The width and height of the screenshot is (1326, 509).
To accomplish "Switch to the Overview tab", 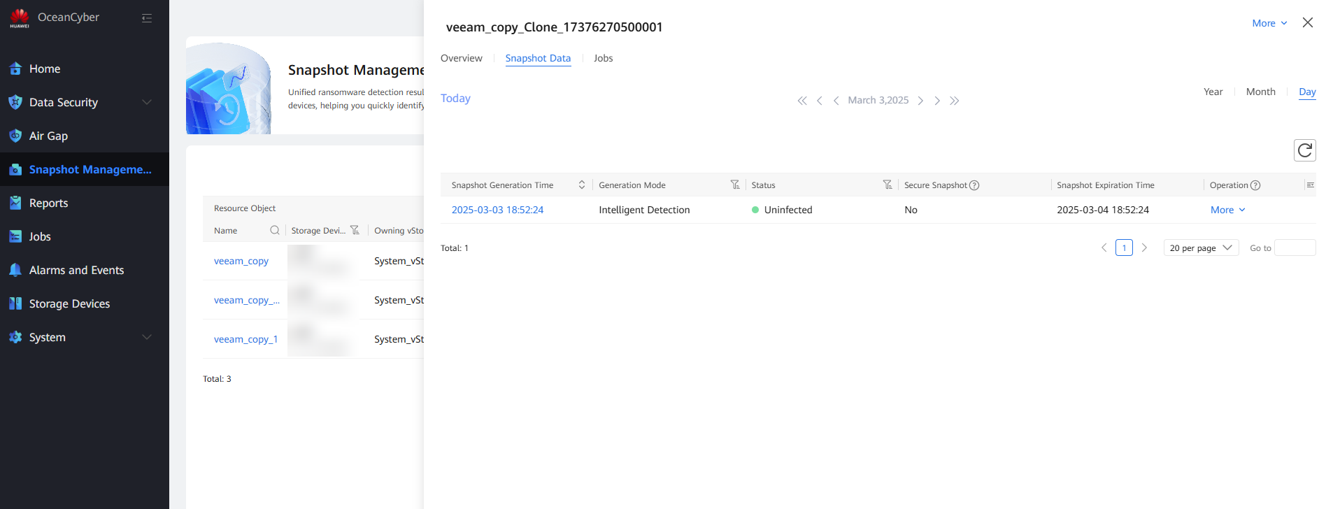I will click(x=461, y=58).
